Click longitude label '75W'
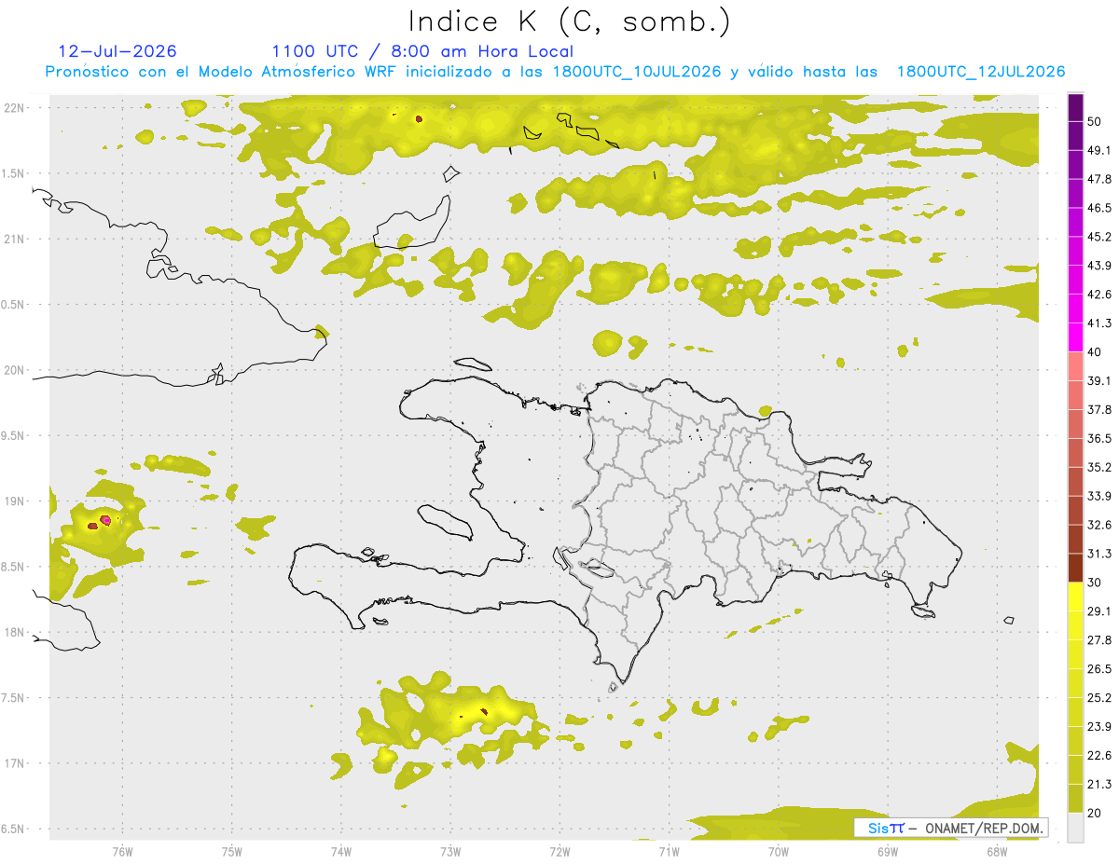Image resolution: width=1119 pixels, height=864 pixels. click(231, 852)
